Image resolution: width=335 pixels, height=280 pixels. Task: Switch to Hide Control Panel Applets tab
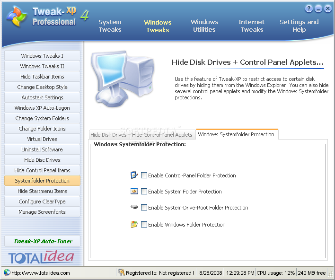pyautogui.click(x=162, y=135)
